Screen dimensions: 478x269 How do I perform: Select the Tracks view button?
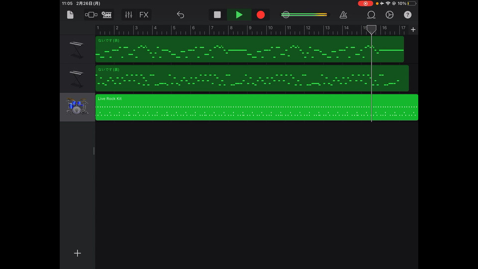[x=107, y=14]
